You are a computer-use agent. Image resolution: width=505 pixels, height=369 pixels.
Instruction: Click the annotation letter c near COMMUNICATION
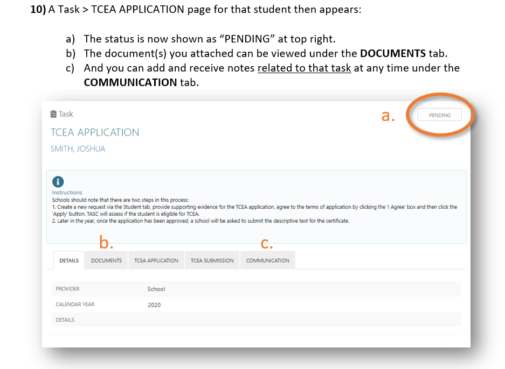point(268,243)
